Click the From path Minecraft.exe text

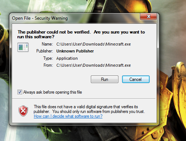click(x=93, y=65)
